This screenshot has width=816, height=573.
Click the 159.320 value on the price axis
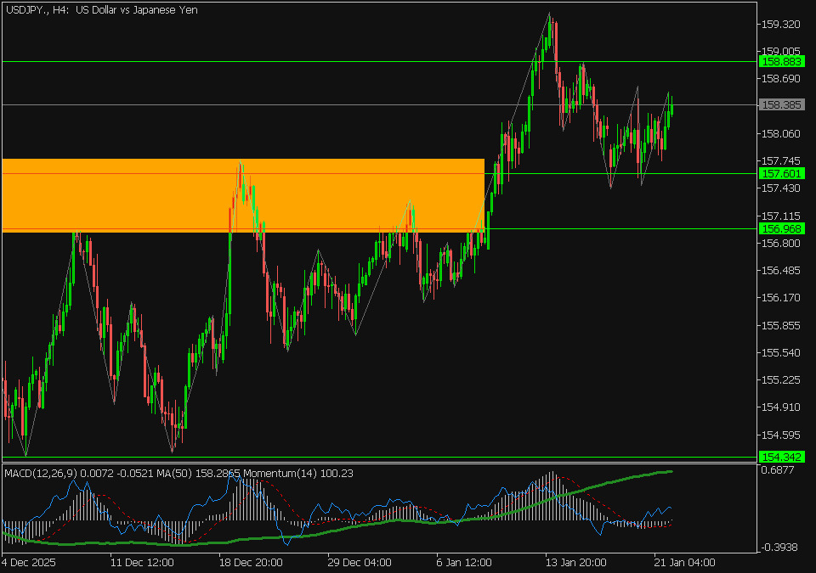(781, 24)
